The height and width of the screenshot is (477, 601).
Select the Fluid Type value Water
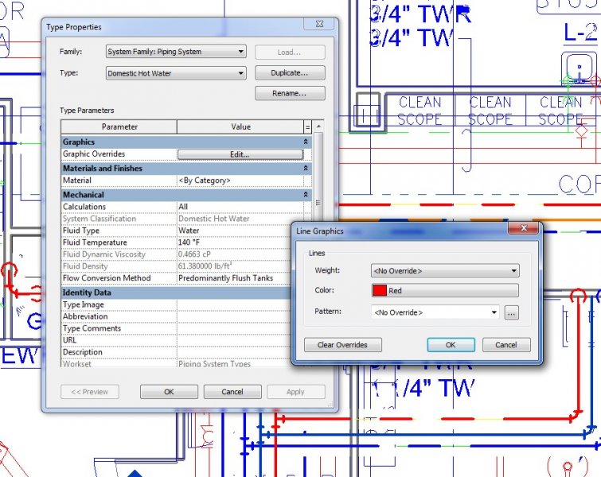(235, 231)
